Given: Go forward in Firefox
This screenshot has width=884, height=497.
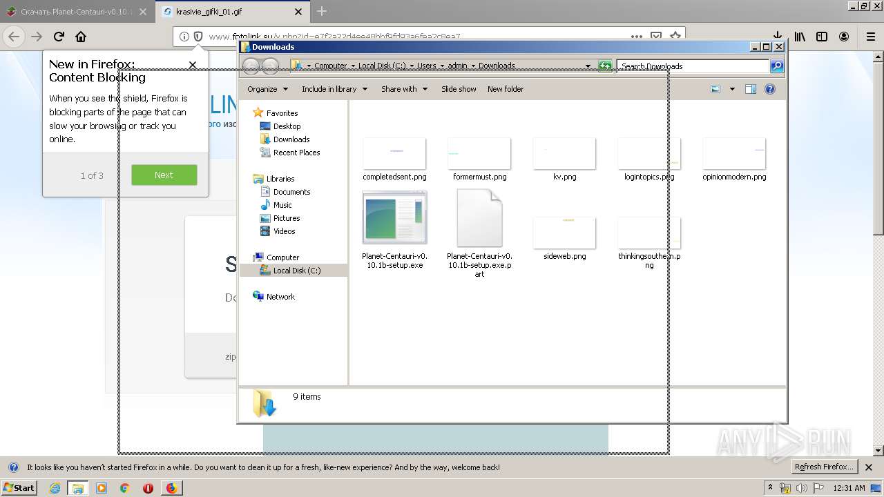Looking at the screenshot, I should pos(37,37).
